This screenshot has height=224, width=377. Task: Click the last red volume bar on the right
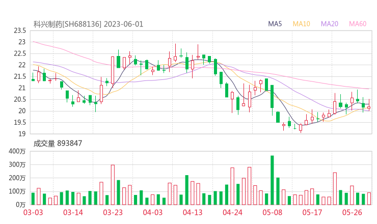tap(369, 199)
